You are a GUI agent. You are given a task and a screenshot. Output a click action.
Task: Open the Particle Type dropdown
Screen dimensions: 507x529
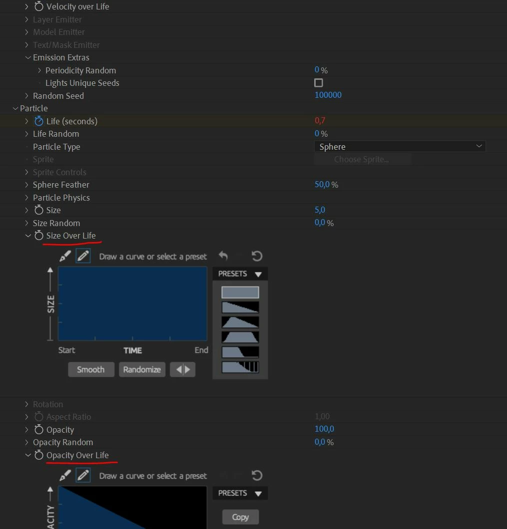coord(400,146)
